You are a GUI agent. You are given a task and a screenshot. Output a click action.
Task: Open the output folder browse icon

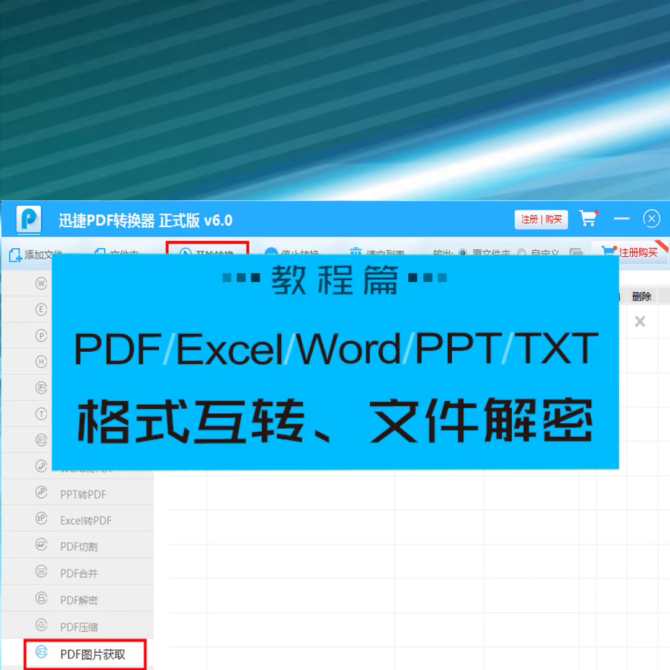coord(576,252)
